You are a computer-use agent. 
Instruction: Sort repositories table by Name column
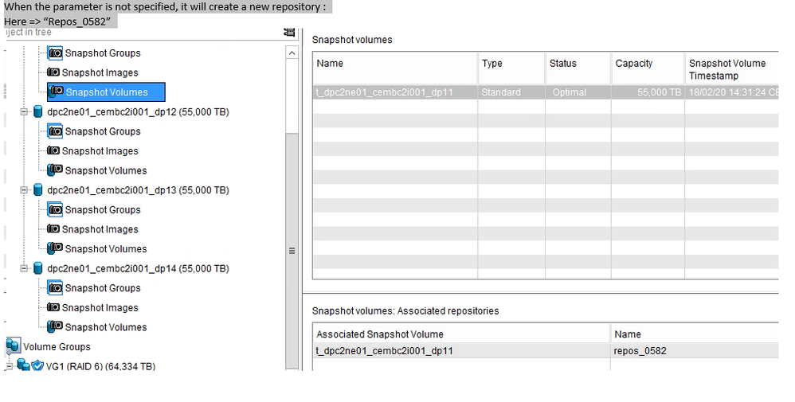click(x=695, y=334)
